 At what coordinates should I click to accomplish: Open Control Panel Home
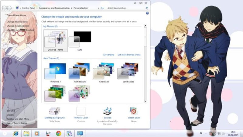coord(16,15)
